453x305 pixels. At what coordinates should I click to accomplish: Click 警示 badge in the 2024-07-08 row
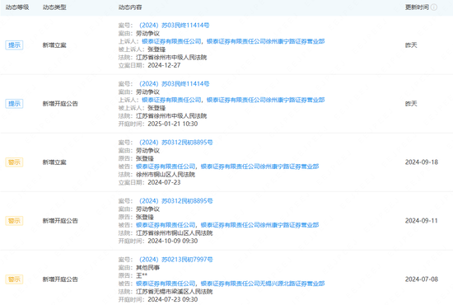tap(14, 279)
